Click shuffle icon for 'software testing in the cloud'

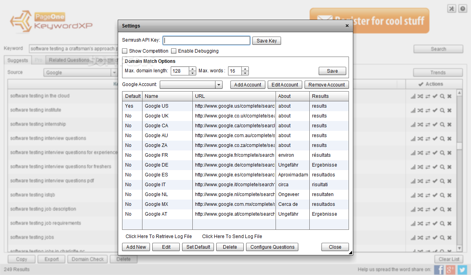click(x=420, y=96)
